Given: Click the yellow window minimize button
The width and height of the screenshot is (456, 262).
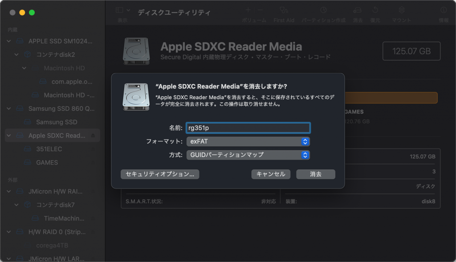Looking at the screenshot, I should (22, 12).
